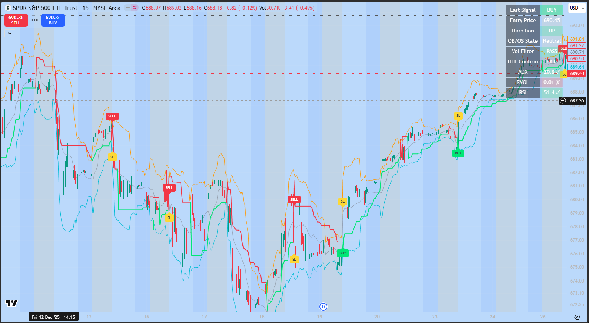Open the USD currency dropdown
The image size is (589, 323).
point(576,8)
